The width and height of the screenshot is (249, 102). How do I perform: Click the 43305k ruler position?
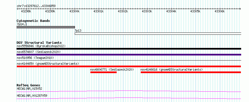(x=196, y=11)
